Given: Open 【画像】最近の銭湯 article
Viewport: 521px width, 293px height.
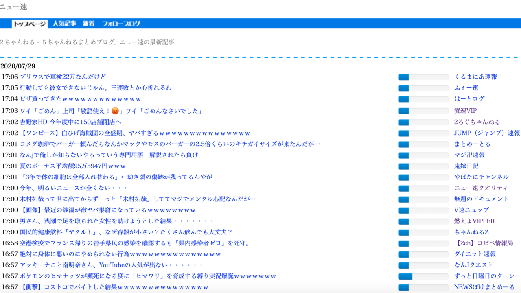Looking at the screenshot, I should (x=107, y=210).
